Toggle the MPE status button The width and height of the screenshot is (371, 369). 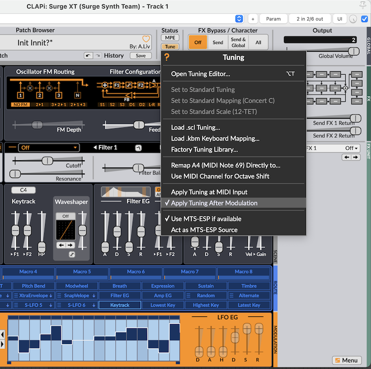pyautogui.click(x=170, y=38)
